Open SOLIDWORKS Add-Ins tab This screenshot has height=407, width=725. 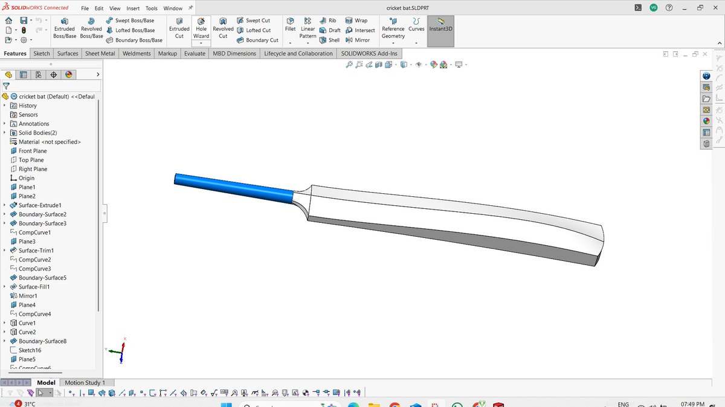point(369,54)
